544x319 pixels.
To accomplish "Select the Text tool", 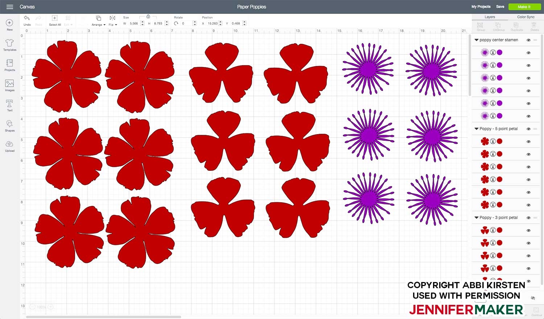I will tap(9, 105).
